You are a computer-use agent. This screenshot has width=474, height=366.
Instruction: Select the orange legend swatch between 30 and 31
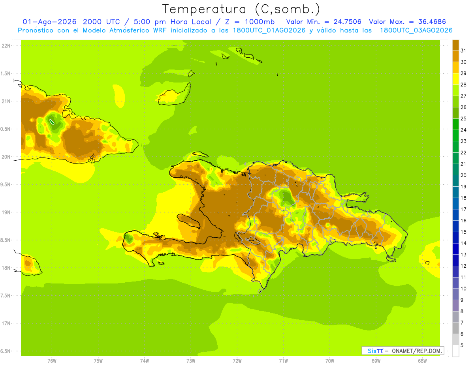455,56
